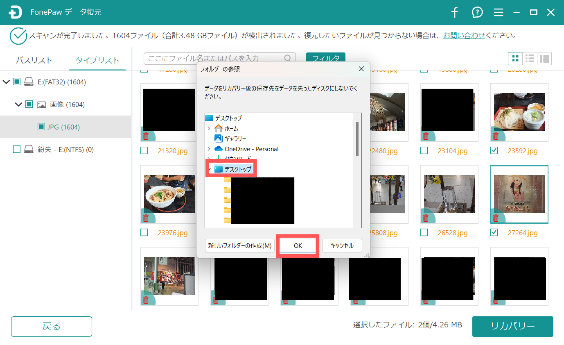Viewport: 564px width, 345px height.
Task: Enable the 紛失 - E:(NTFS) checkbox
Action: click(17, 150)
